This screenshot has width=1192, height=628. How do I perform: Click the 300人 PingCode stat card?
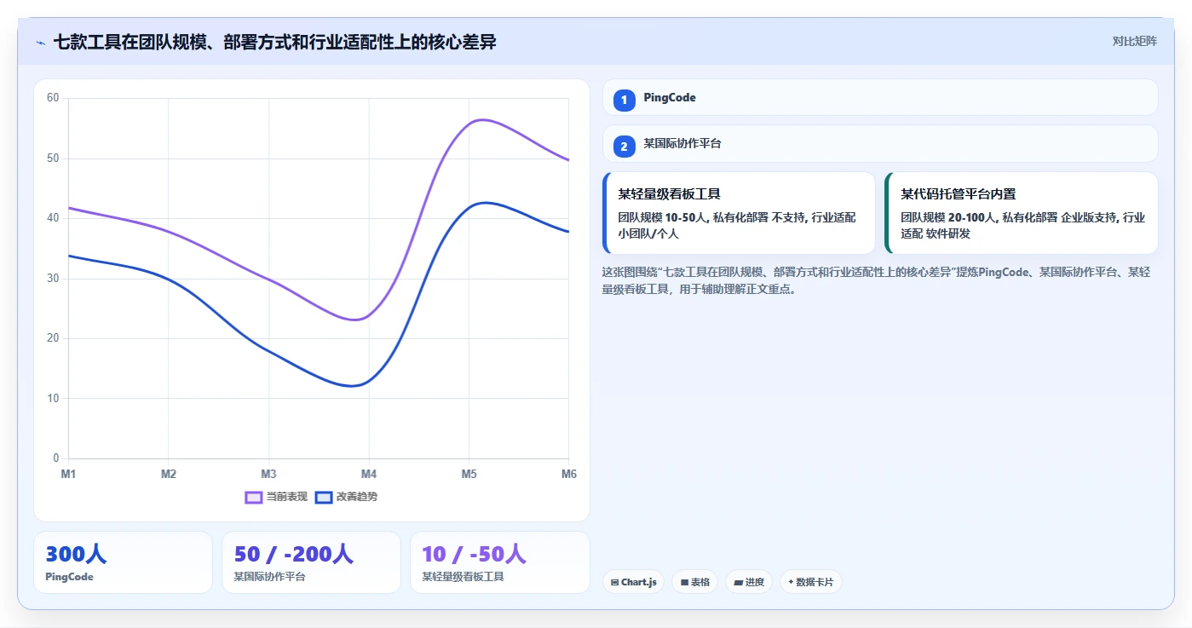click(x=123, y=562)
